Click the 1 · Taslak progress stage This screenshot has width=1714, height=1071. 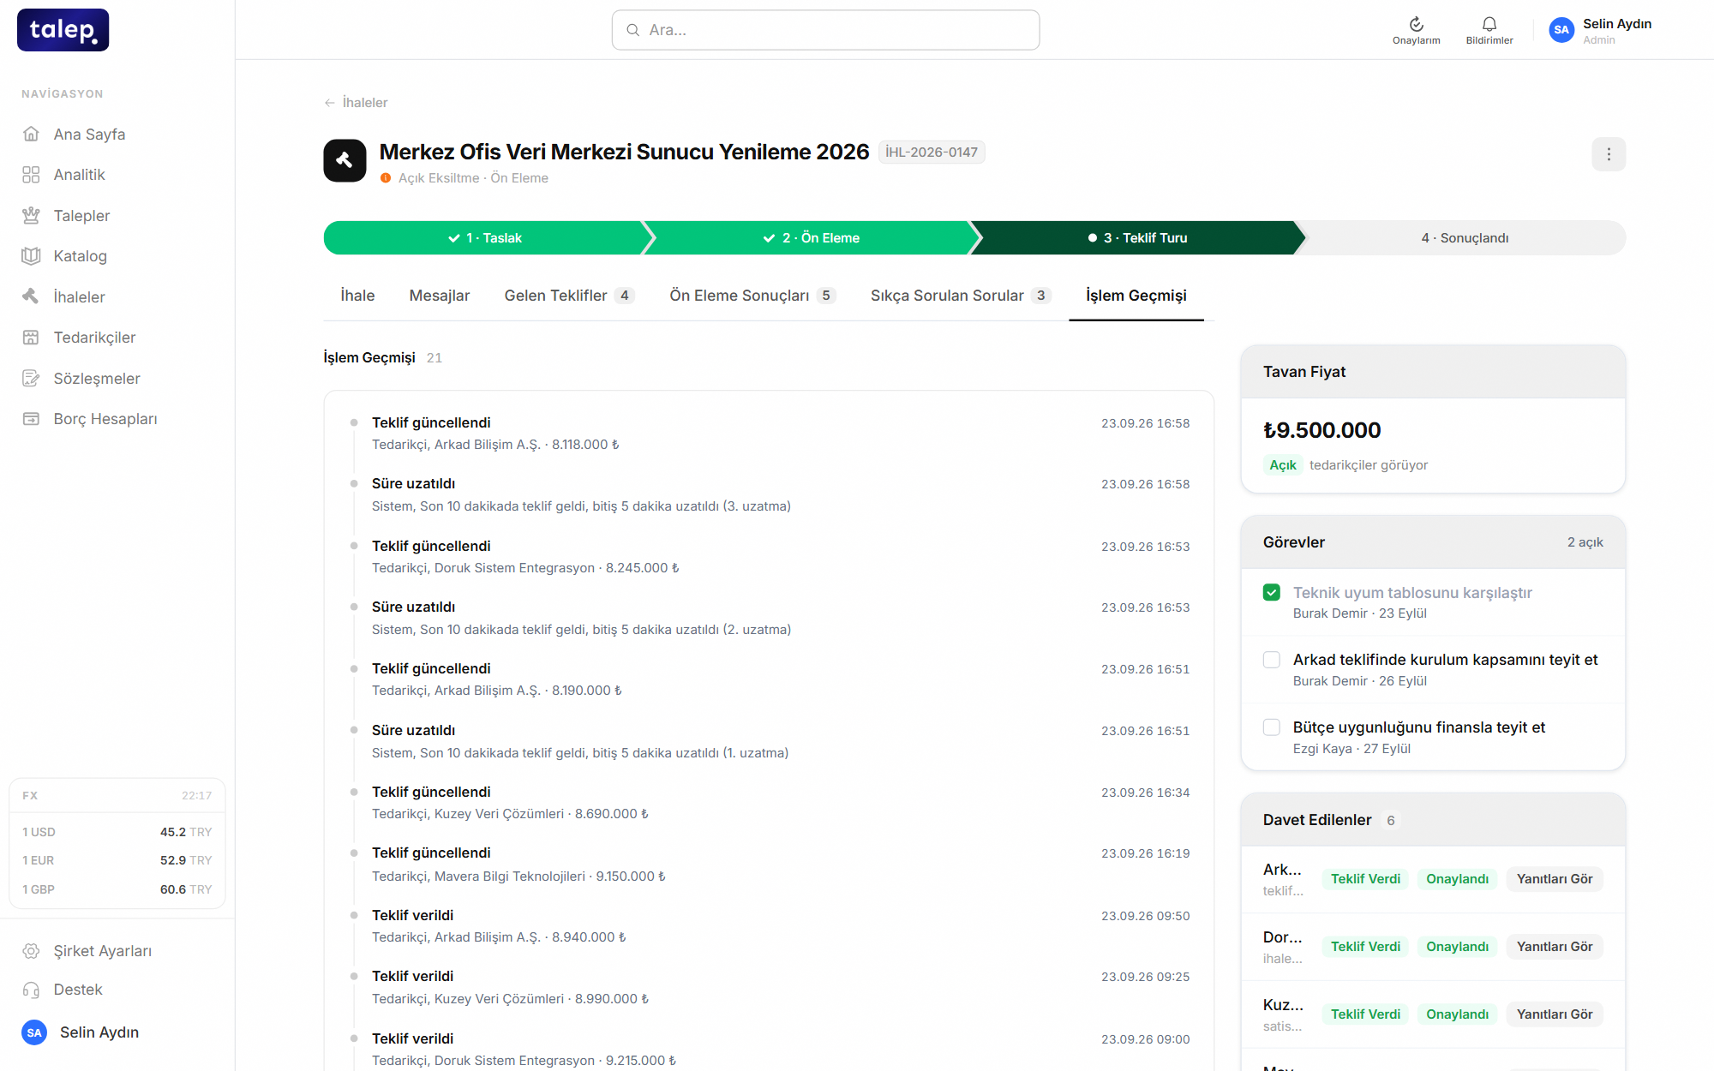[484, 238]
